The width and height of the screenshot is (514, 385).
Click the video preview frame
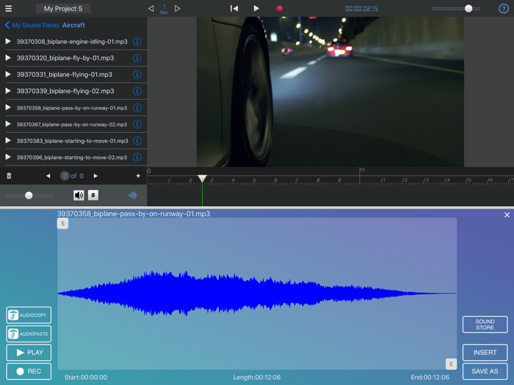click(x=330, y=92)
